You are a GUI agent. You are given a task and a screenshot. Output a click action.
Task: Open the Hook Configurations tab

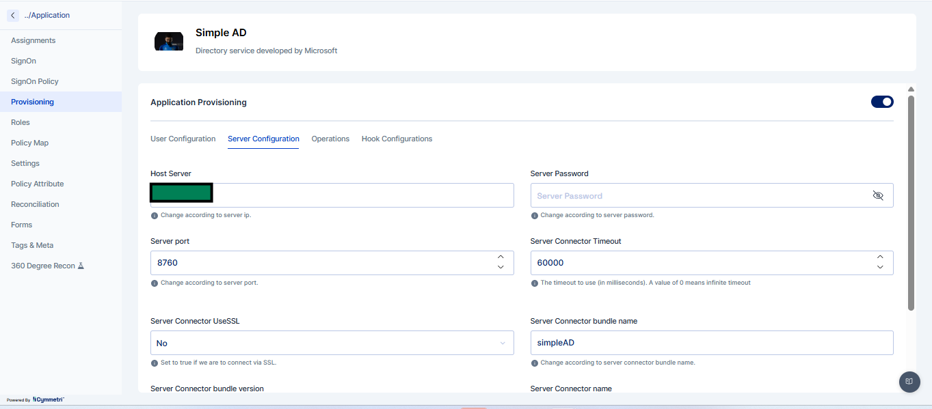tap(397, 139)
